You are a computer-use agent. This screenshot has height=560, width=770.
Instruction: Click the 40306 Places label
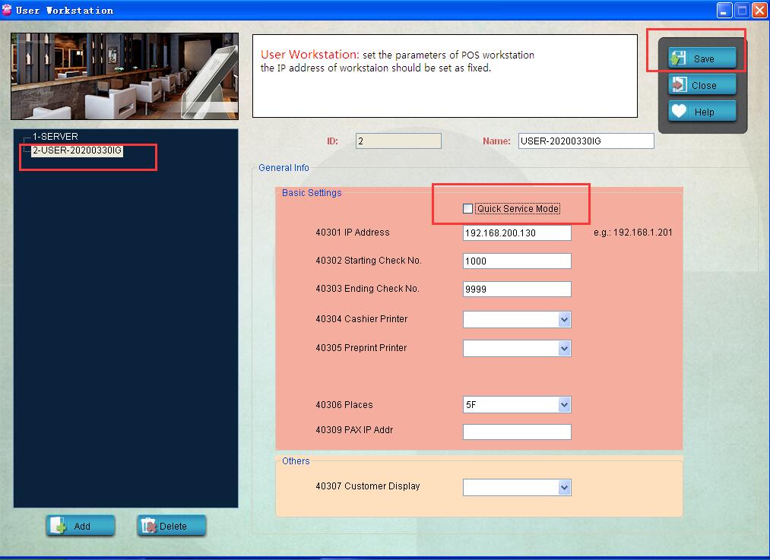344,405
